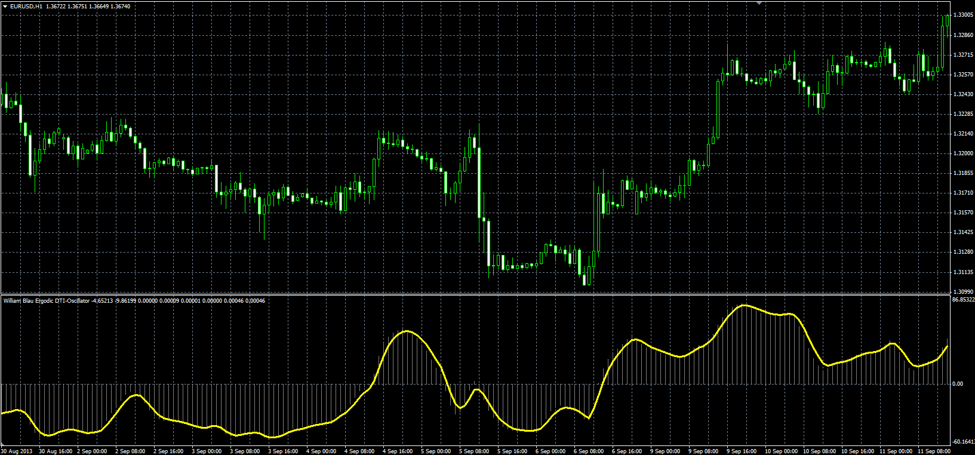Click the 6 Sep 16:00 time label
The width and height of the screenshot is (975, 455).
coord(628,451)
